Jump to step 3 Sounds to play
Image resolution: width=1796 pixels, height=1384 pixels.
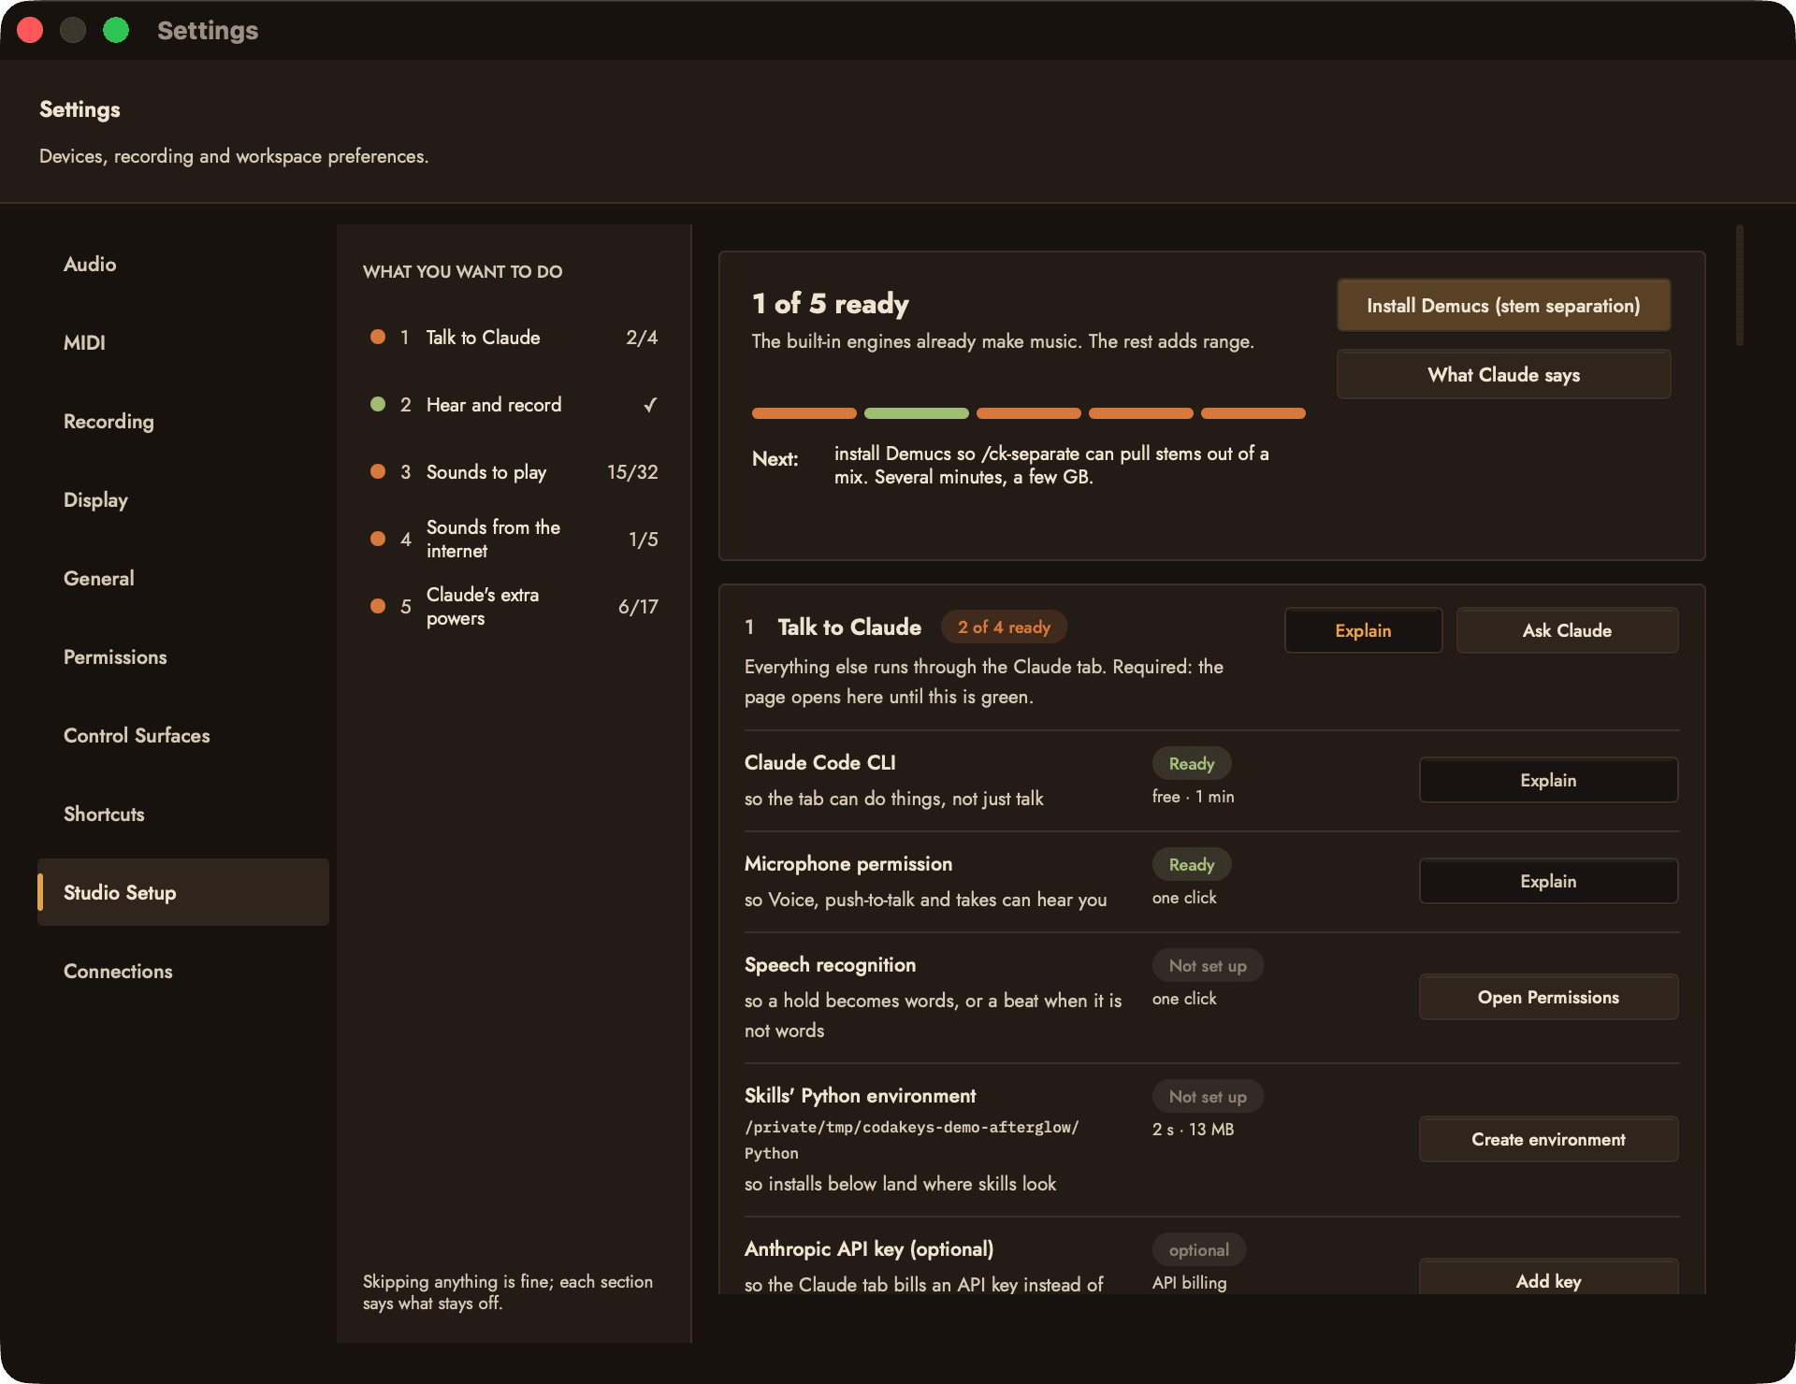click(514, 471)
